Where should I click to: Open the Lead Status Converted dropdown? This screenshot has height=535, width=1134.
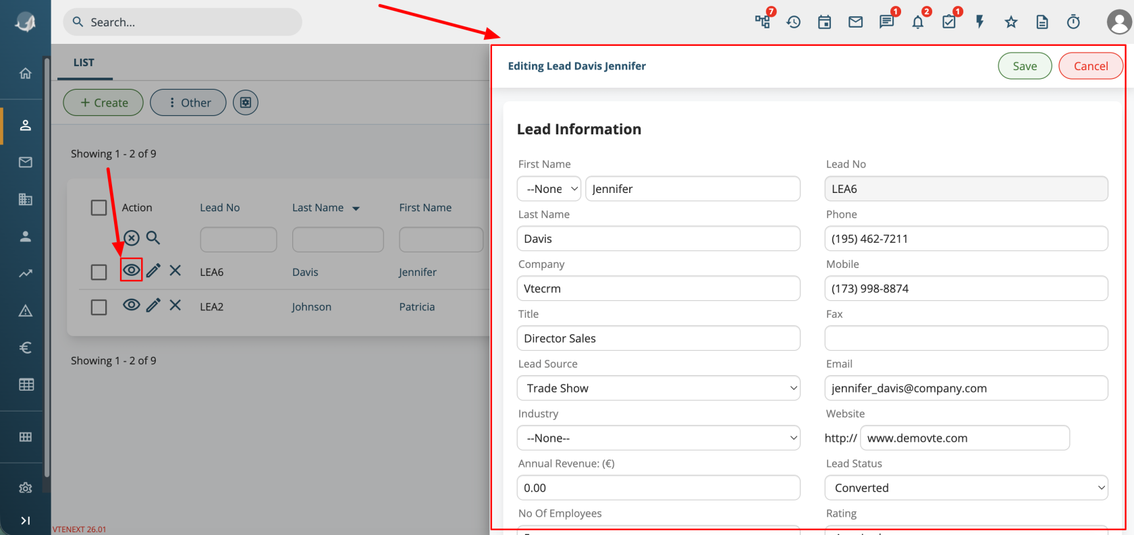(966, 488)
